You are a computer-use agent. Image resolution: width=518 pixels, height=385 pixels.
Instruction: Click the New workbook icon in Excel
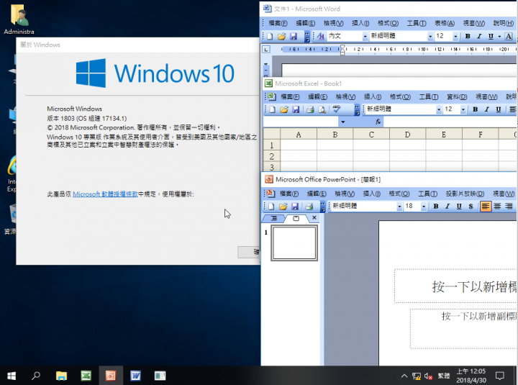click(272, 109)
